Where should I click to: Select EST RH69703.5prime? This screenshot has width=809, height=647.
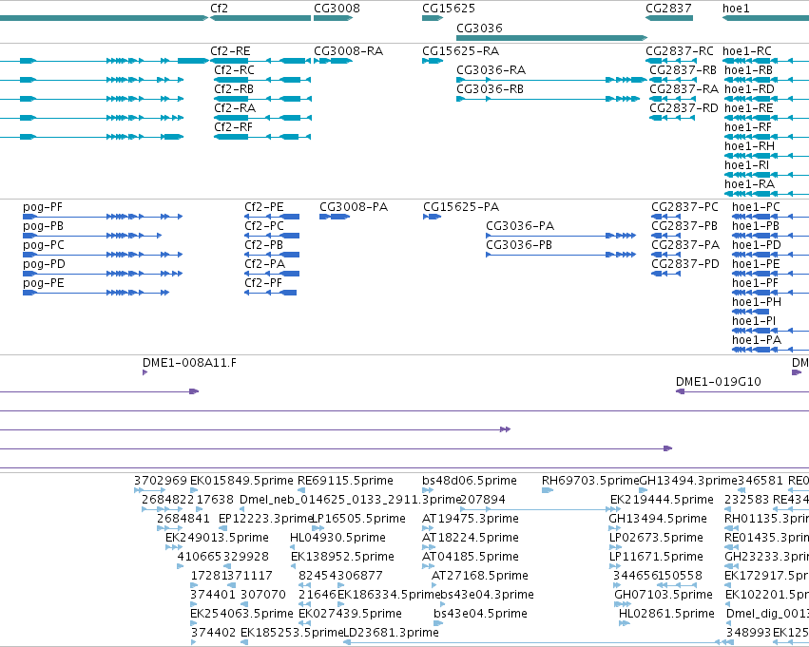click(x=590, y=481)
